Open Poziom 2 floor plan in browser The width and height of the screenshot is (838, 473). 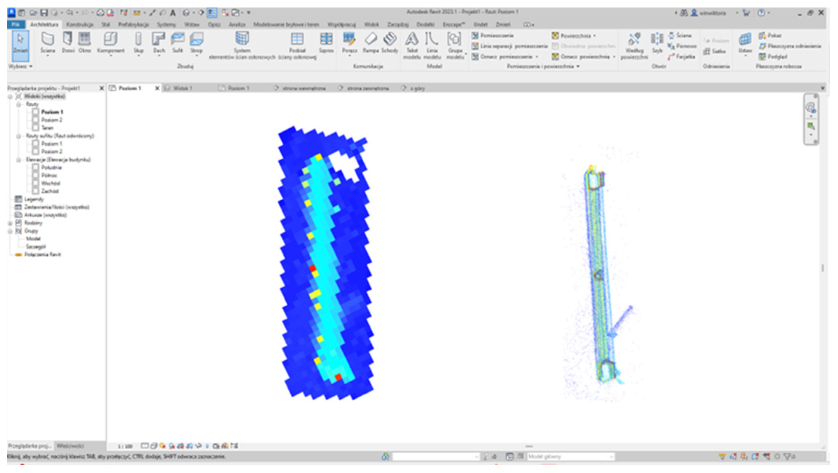point(52,120)
